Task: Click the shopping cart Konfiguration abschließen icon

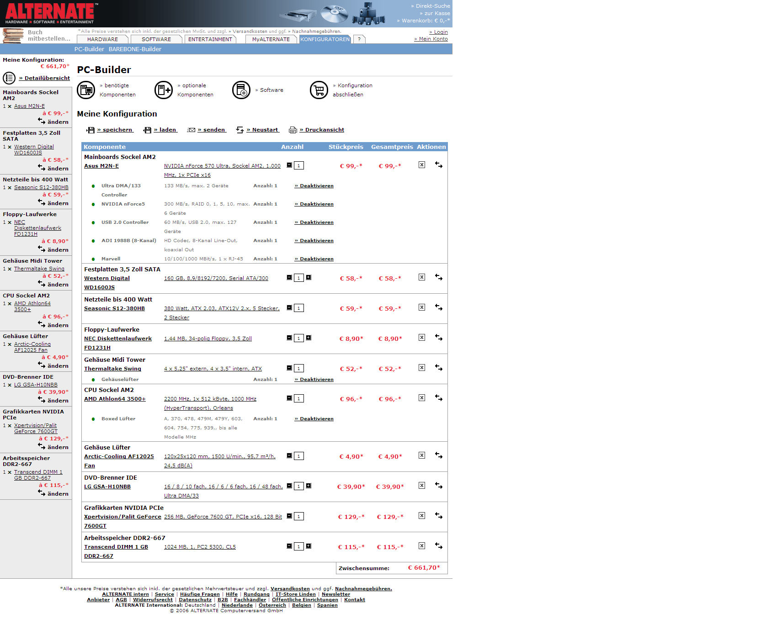Action: (319, 90)
